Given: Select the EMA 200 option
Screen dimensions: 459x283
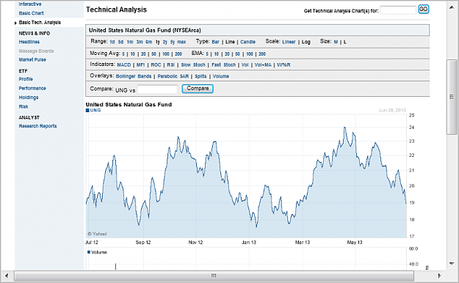Looking at the screenshot, I should [x=262, y=54].
